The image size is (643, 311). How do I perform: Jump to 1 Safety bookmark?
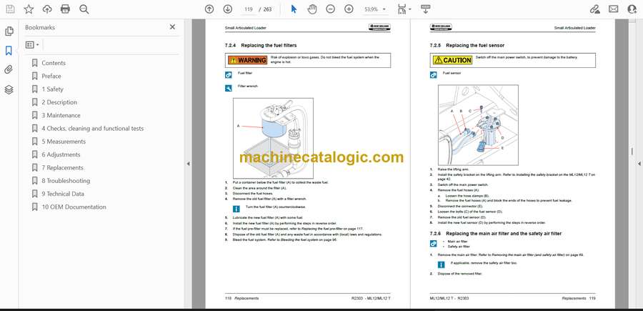(52, 89)
